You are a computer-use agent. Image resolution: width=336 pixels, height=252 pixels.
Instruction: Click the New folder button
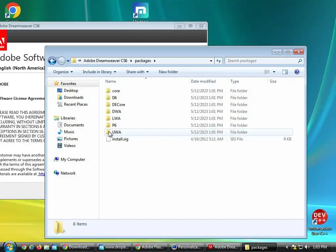tap(168, 72)
